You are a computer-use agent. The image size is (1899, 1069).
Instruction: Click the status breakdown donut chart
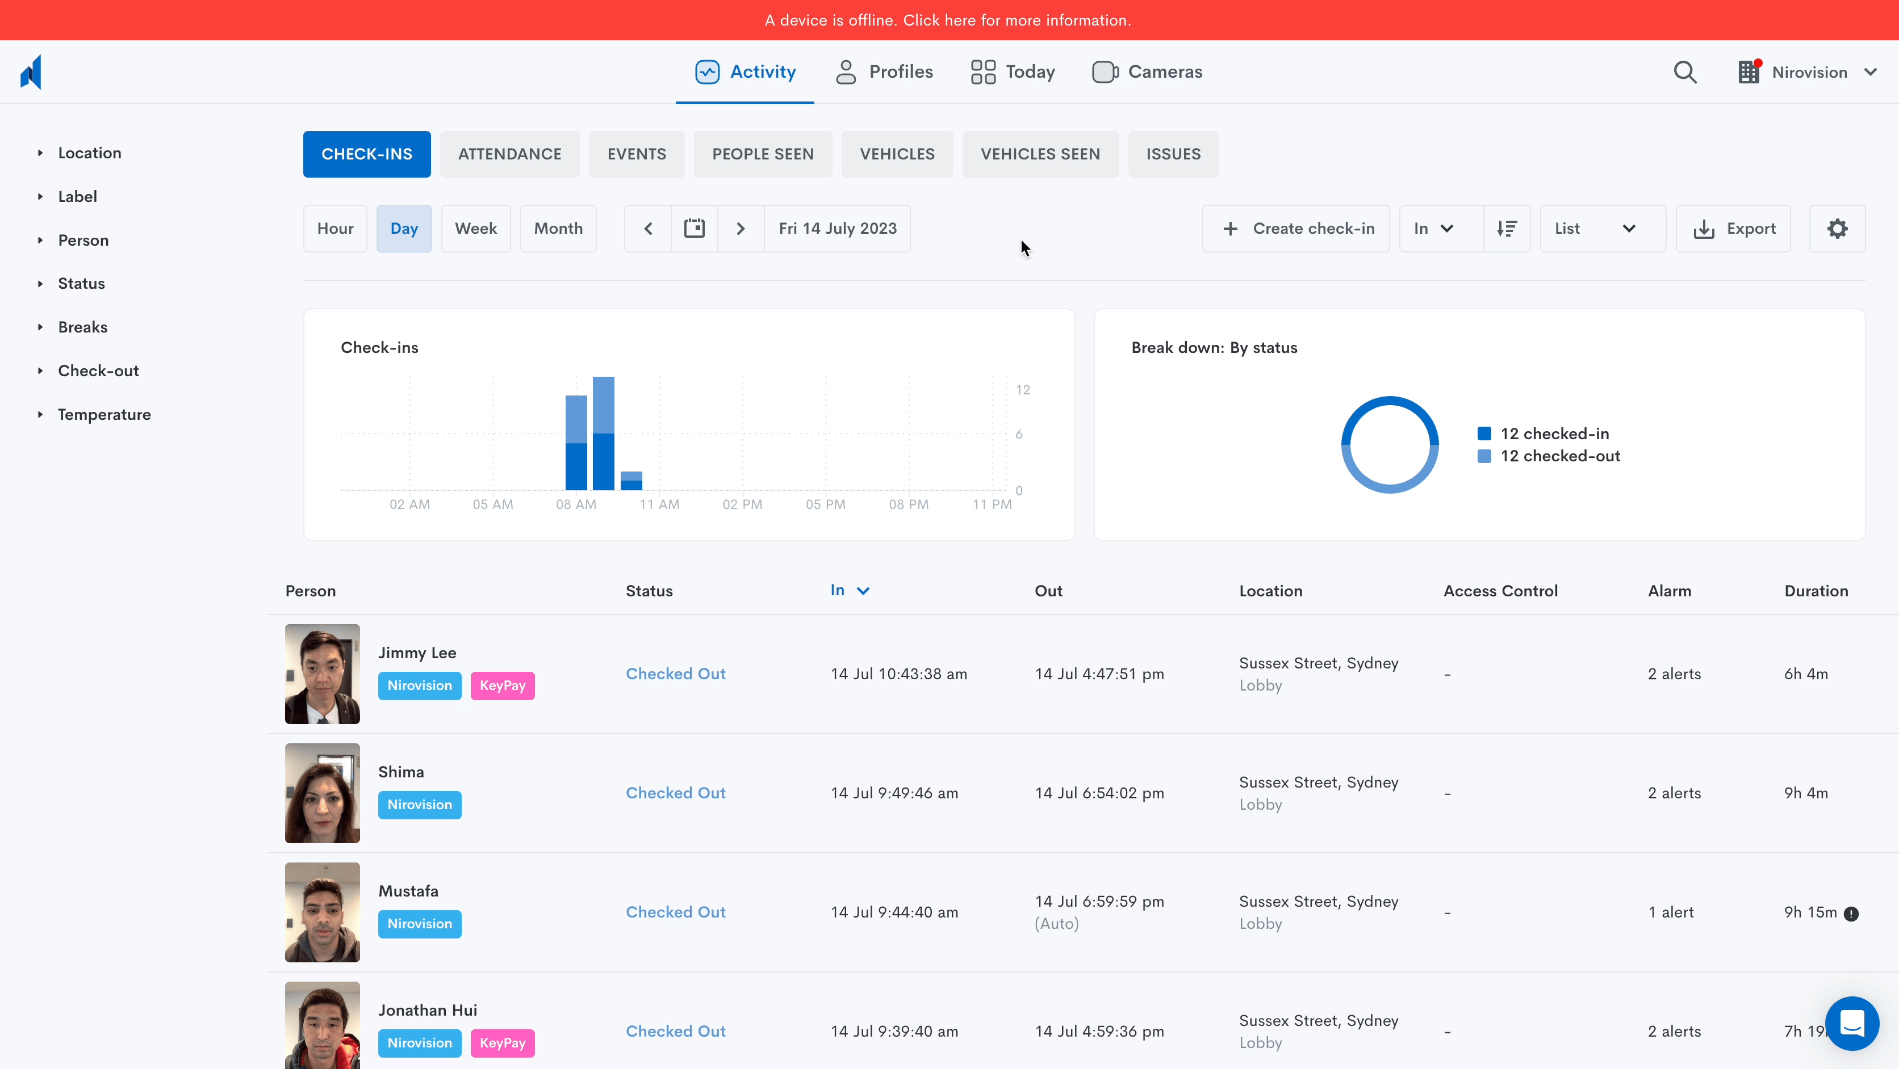click(1390, 445)
